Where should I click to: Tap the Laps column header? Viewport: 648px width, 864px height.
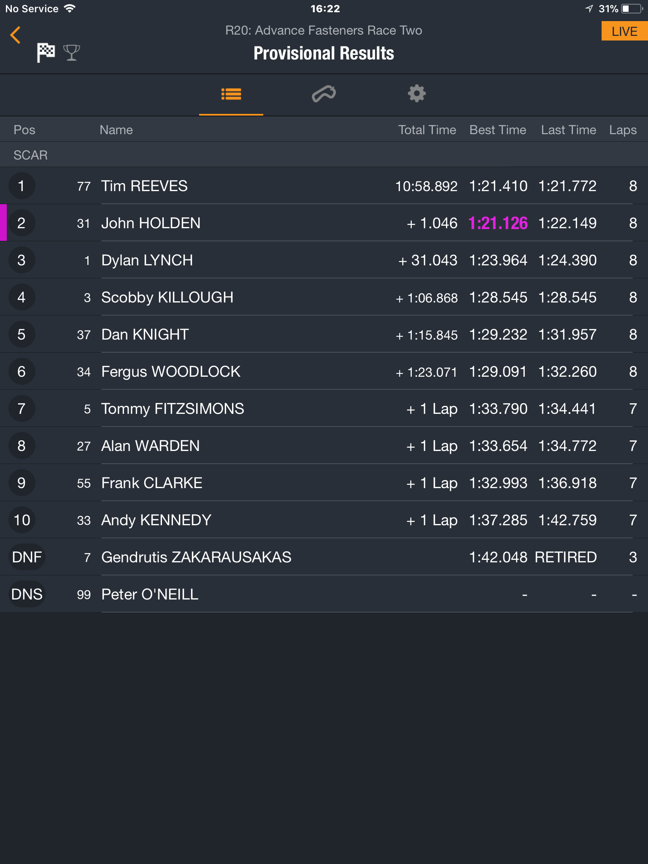(x=623, y=130)
